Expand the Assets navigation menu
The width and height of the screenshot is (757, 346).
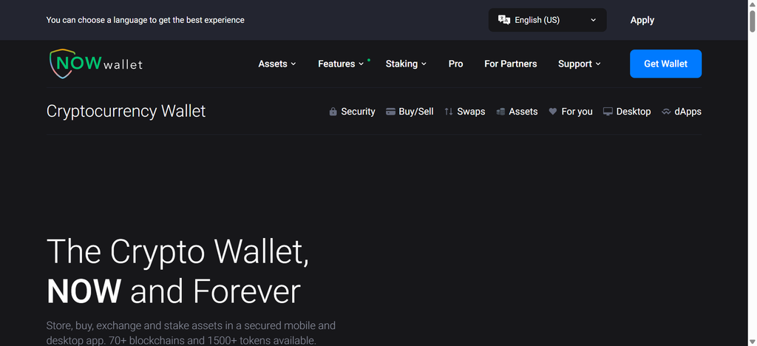click(x=277, y=64)
